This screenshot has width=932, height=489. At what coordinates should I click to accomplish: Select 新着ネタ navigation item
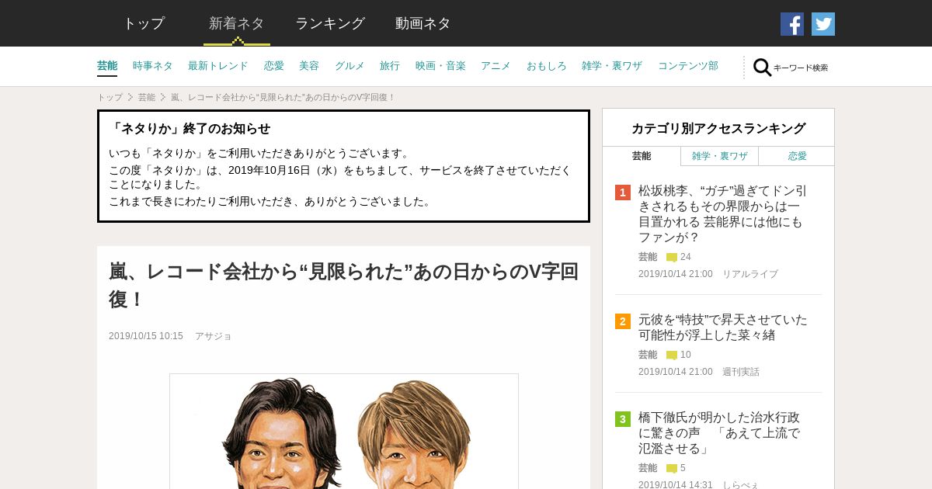237,23
